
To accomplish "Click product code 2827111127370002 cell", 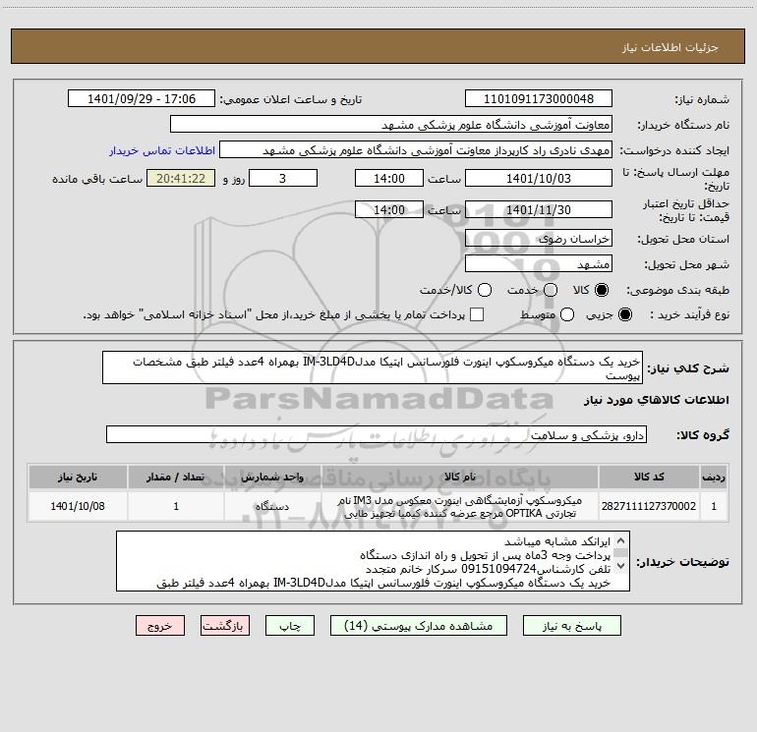I will click(649, 506).
